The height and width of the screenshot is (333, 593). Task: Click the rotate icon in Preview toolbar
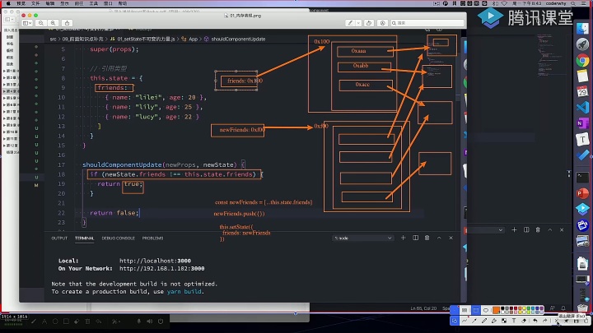coord(369,23)
